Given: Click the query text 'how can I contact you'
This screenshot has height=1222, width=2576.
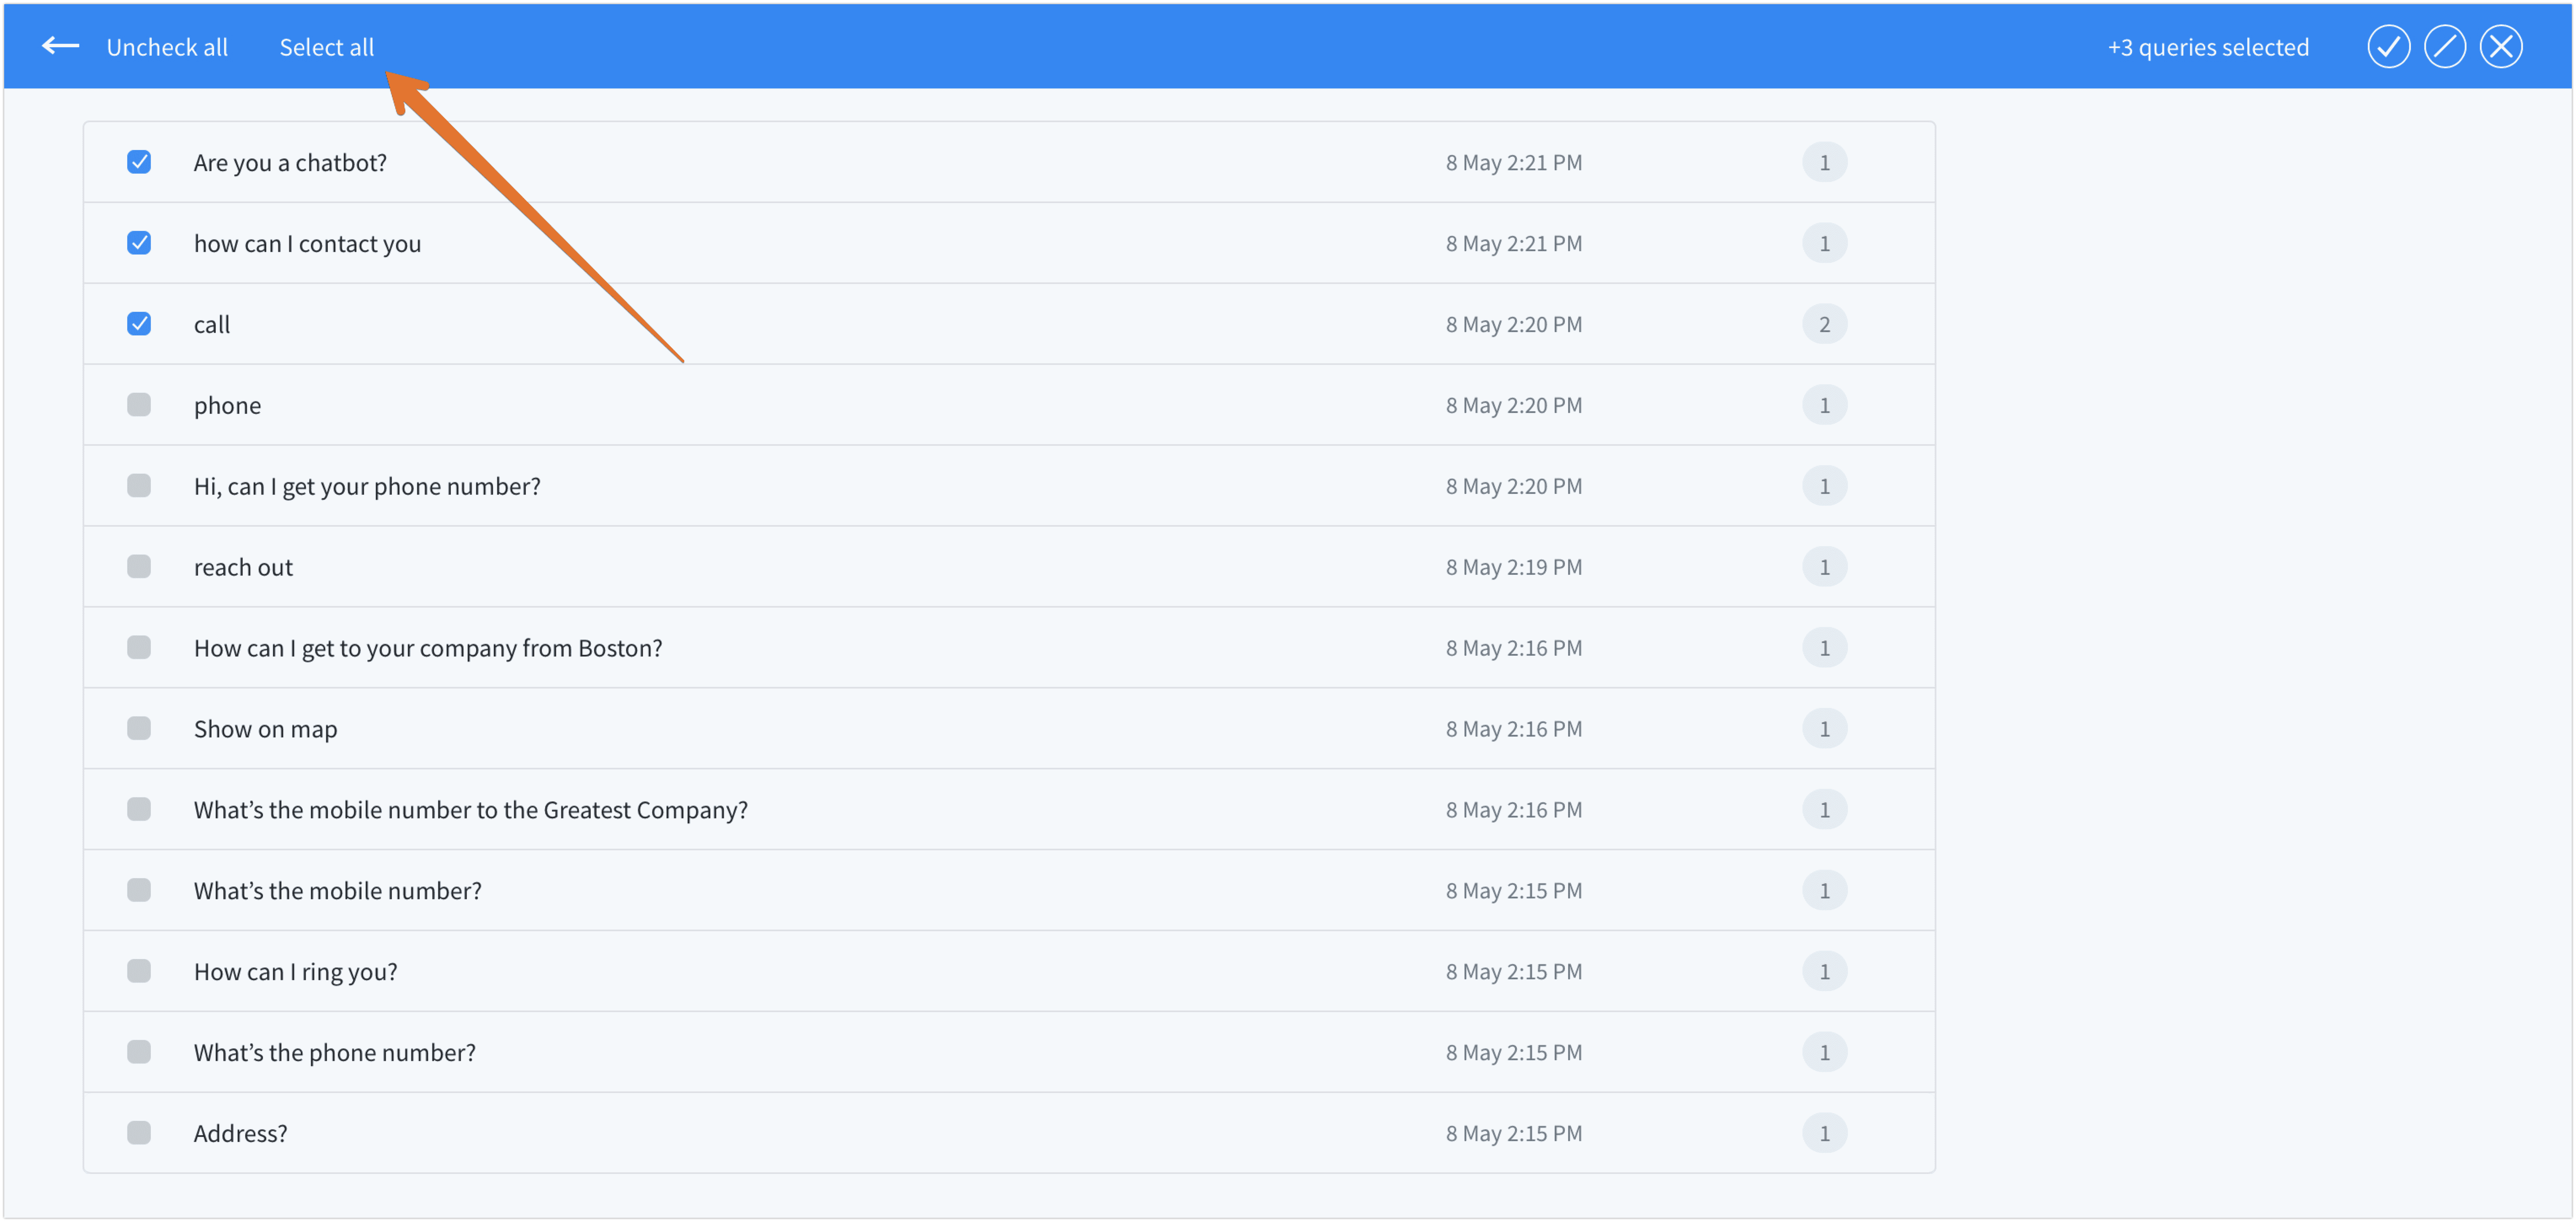Looking at the screenshot, I should [307, 244].
